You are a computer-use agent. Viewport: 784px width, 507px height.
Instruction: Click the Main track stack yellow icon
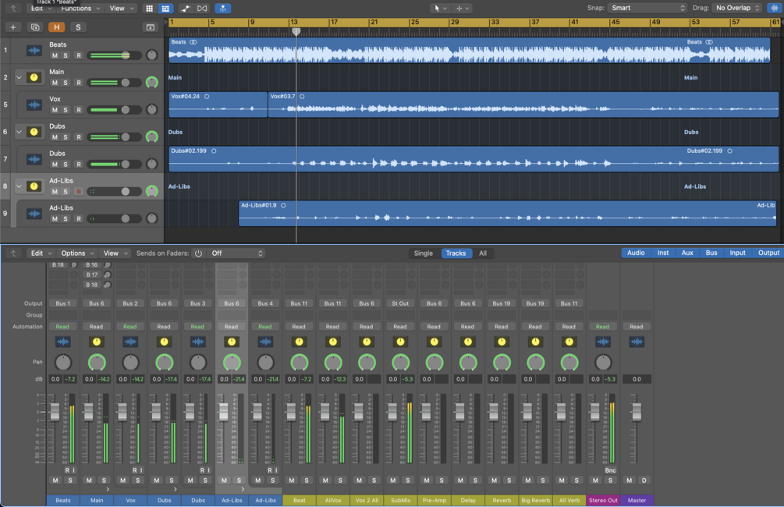[x=34, y=77]
